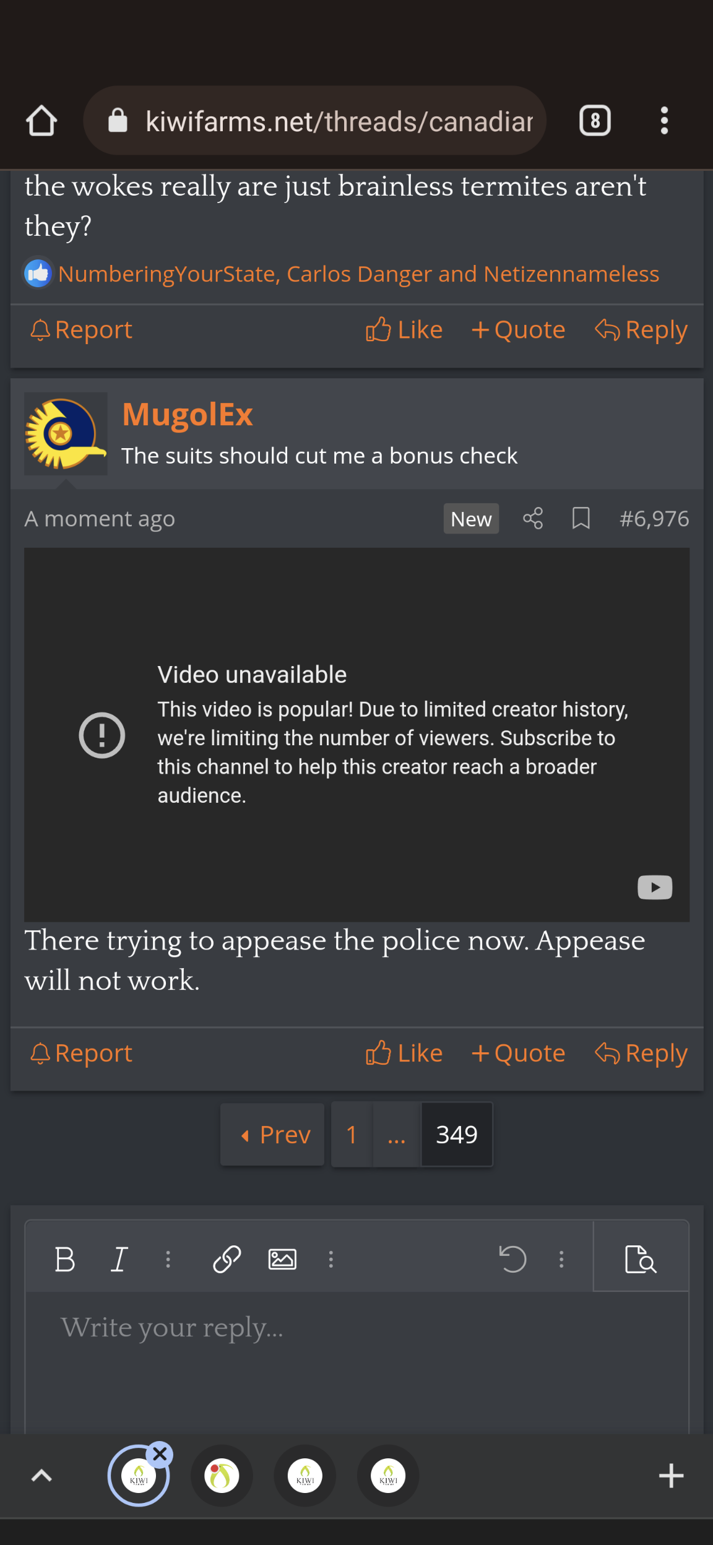Tap the browser home icon
The width and height of the screenshot is (713, 1545).
41,120
